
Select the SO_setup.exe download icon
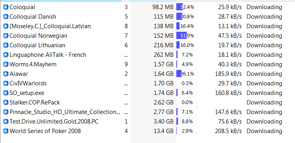pyautogui.click(x=6, y=93)
